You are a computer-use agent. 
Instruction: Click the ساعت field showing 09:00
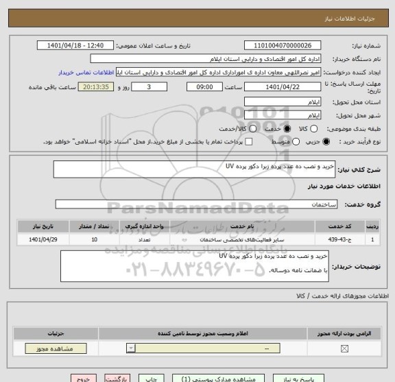[x=204, y=87]
